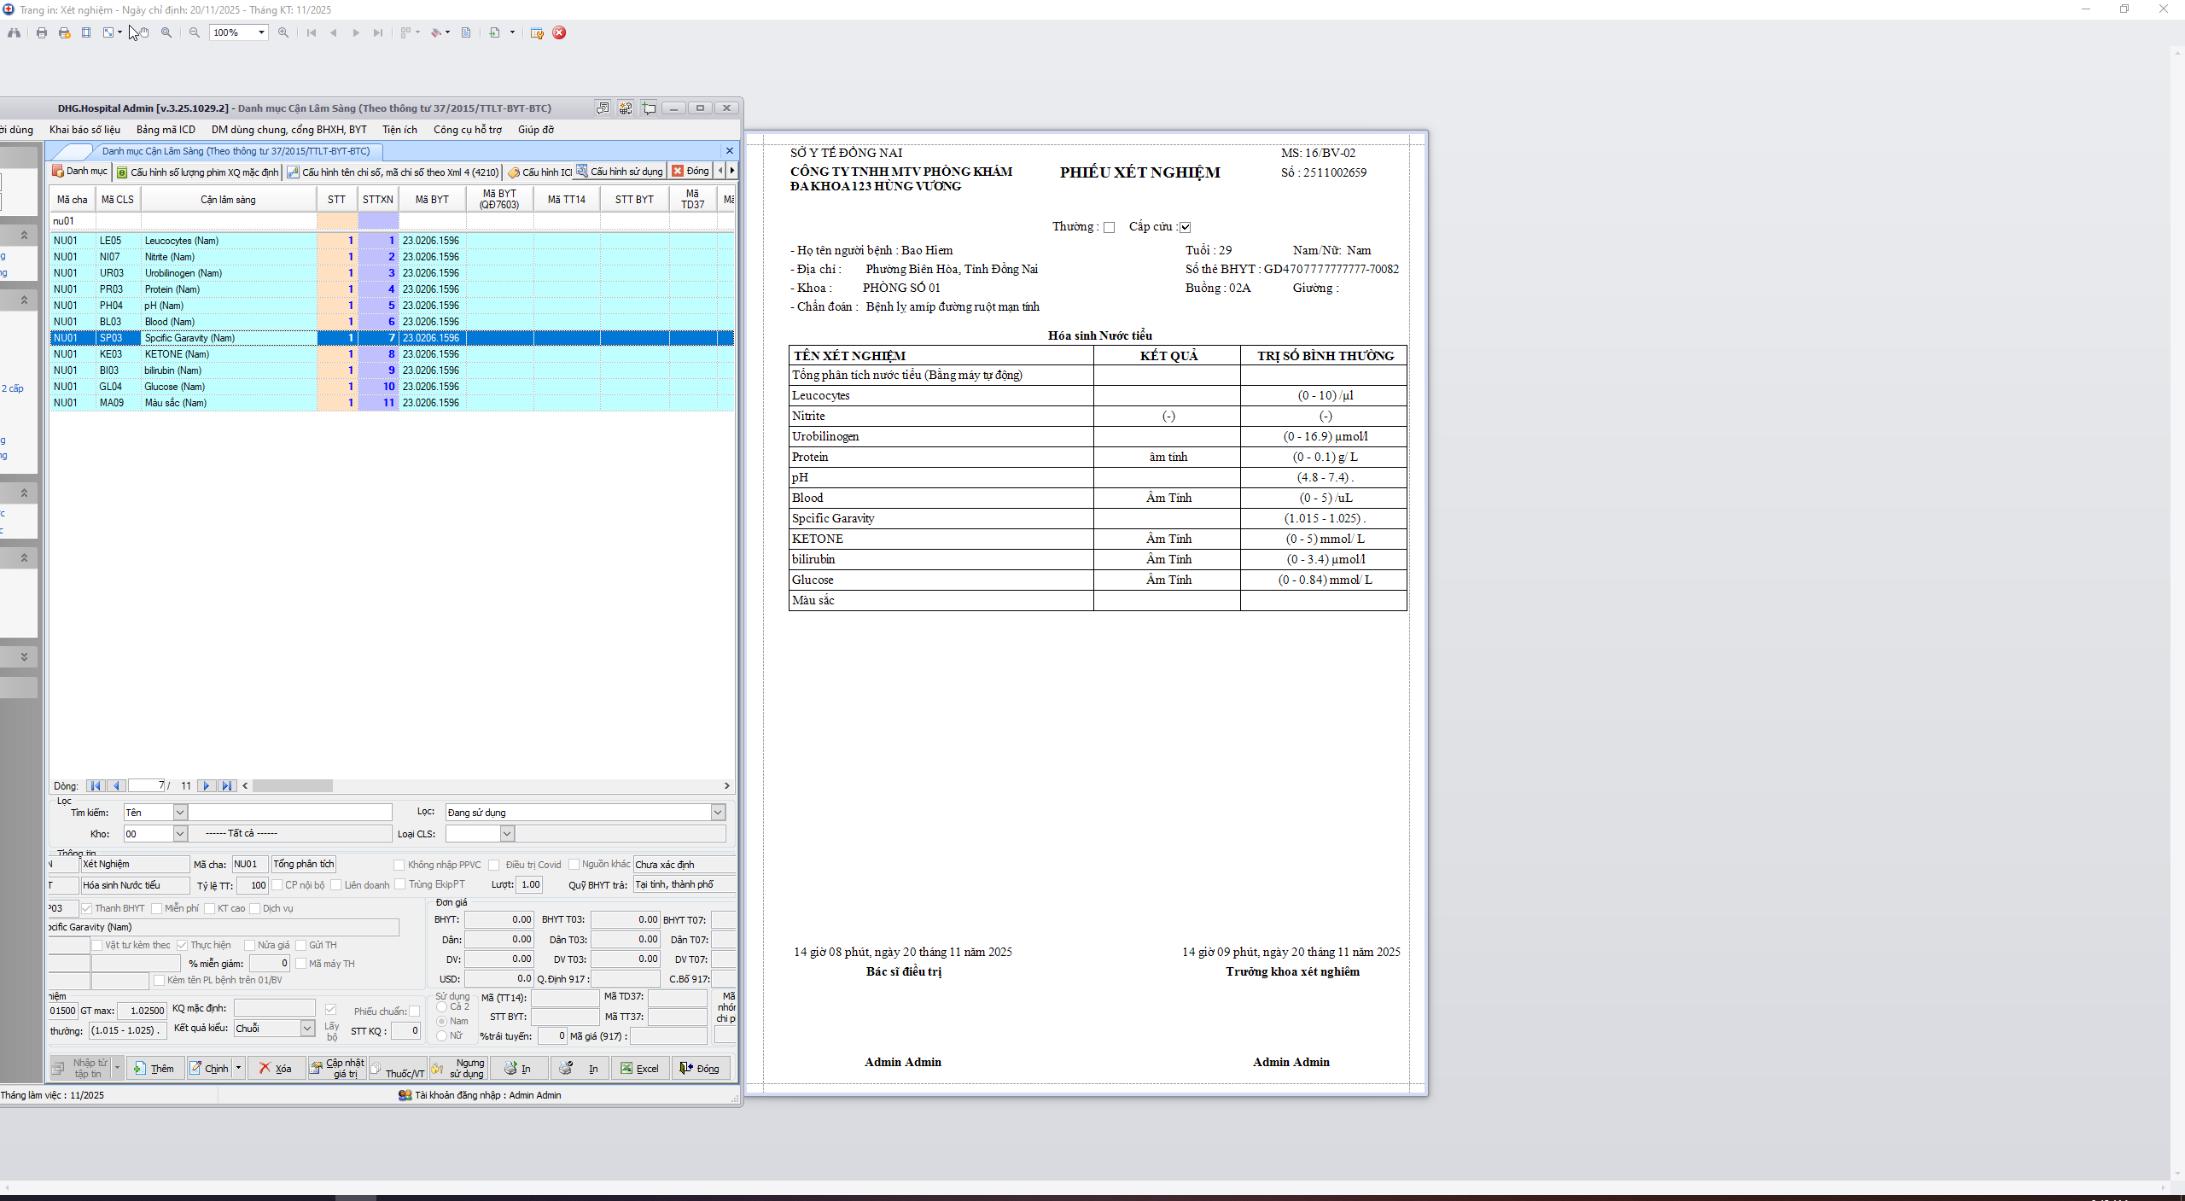Open the Bảng mã ICD menu
The width and height of the screenshot is (2185, 1201).
[x=166, y=130]
